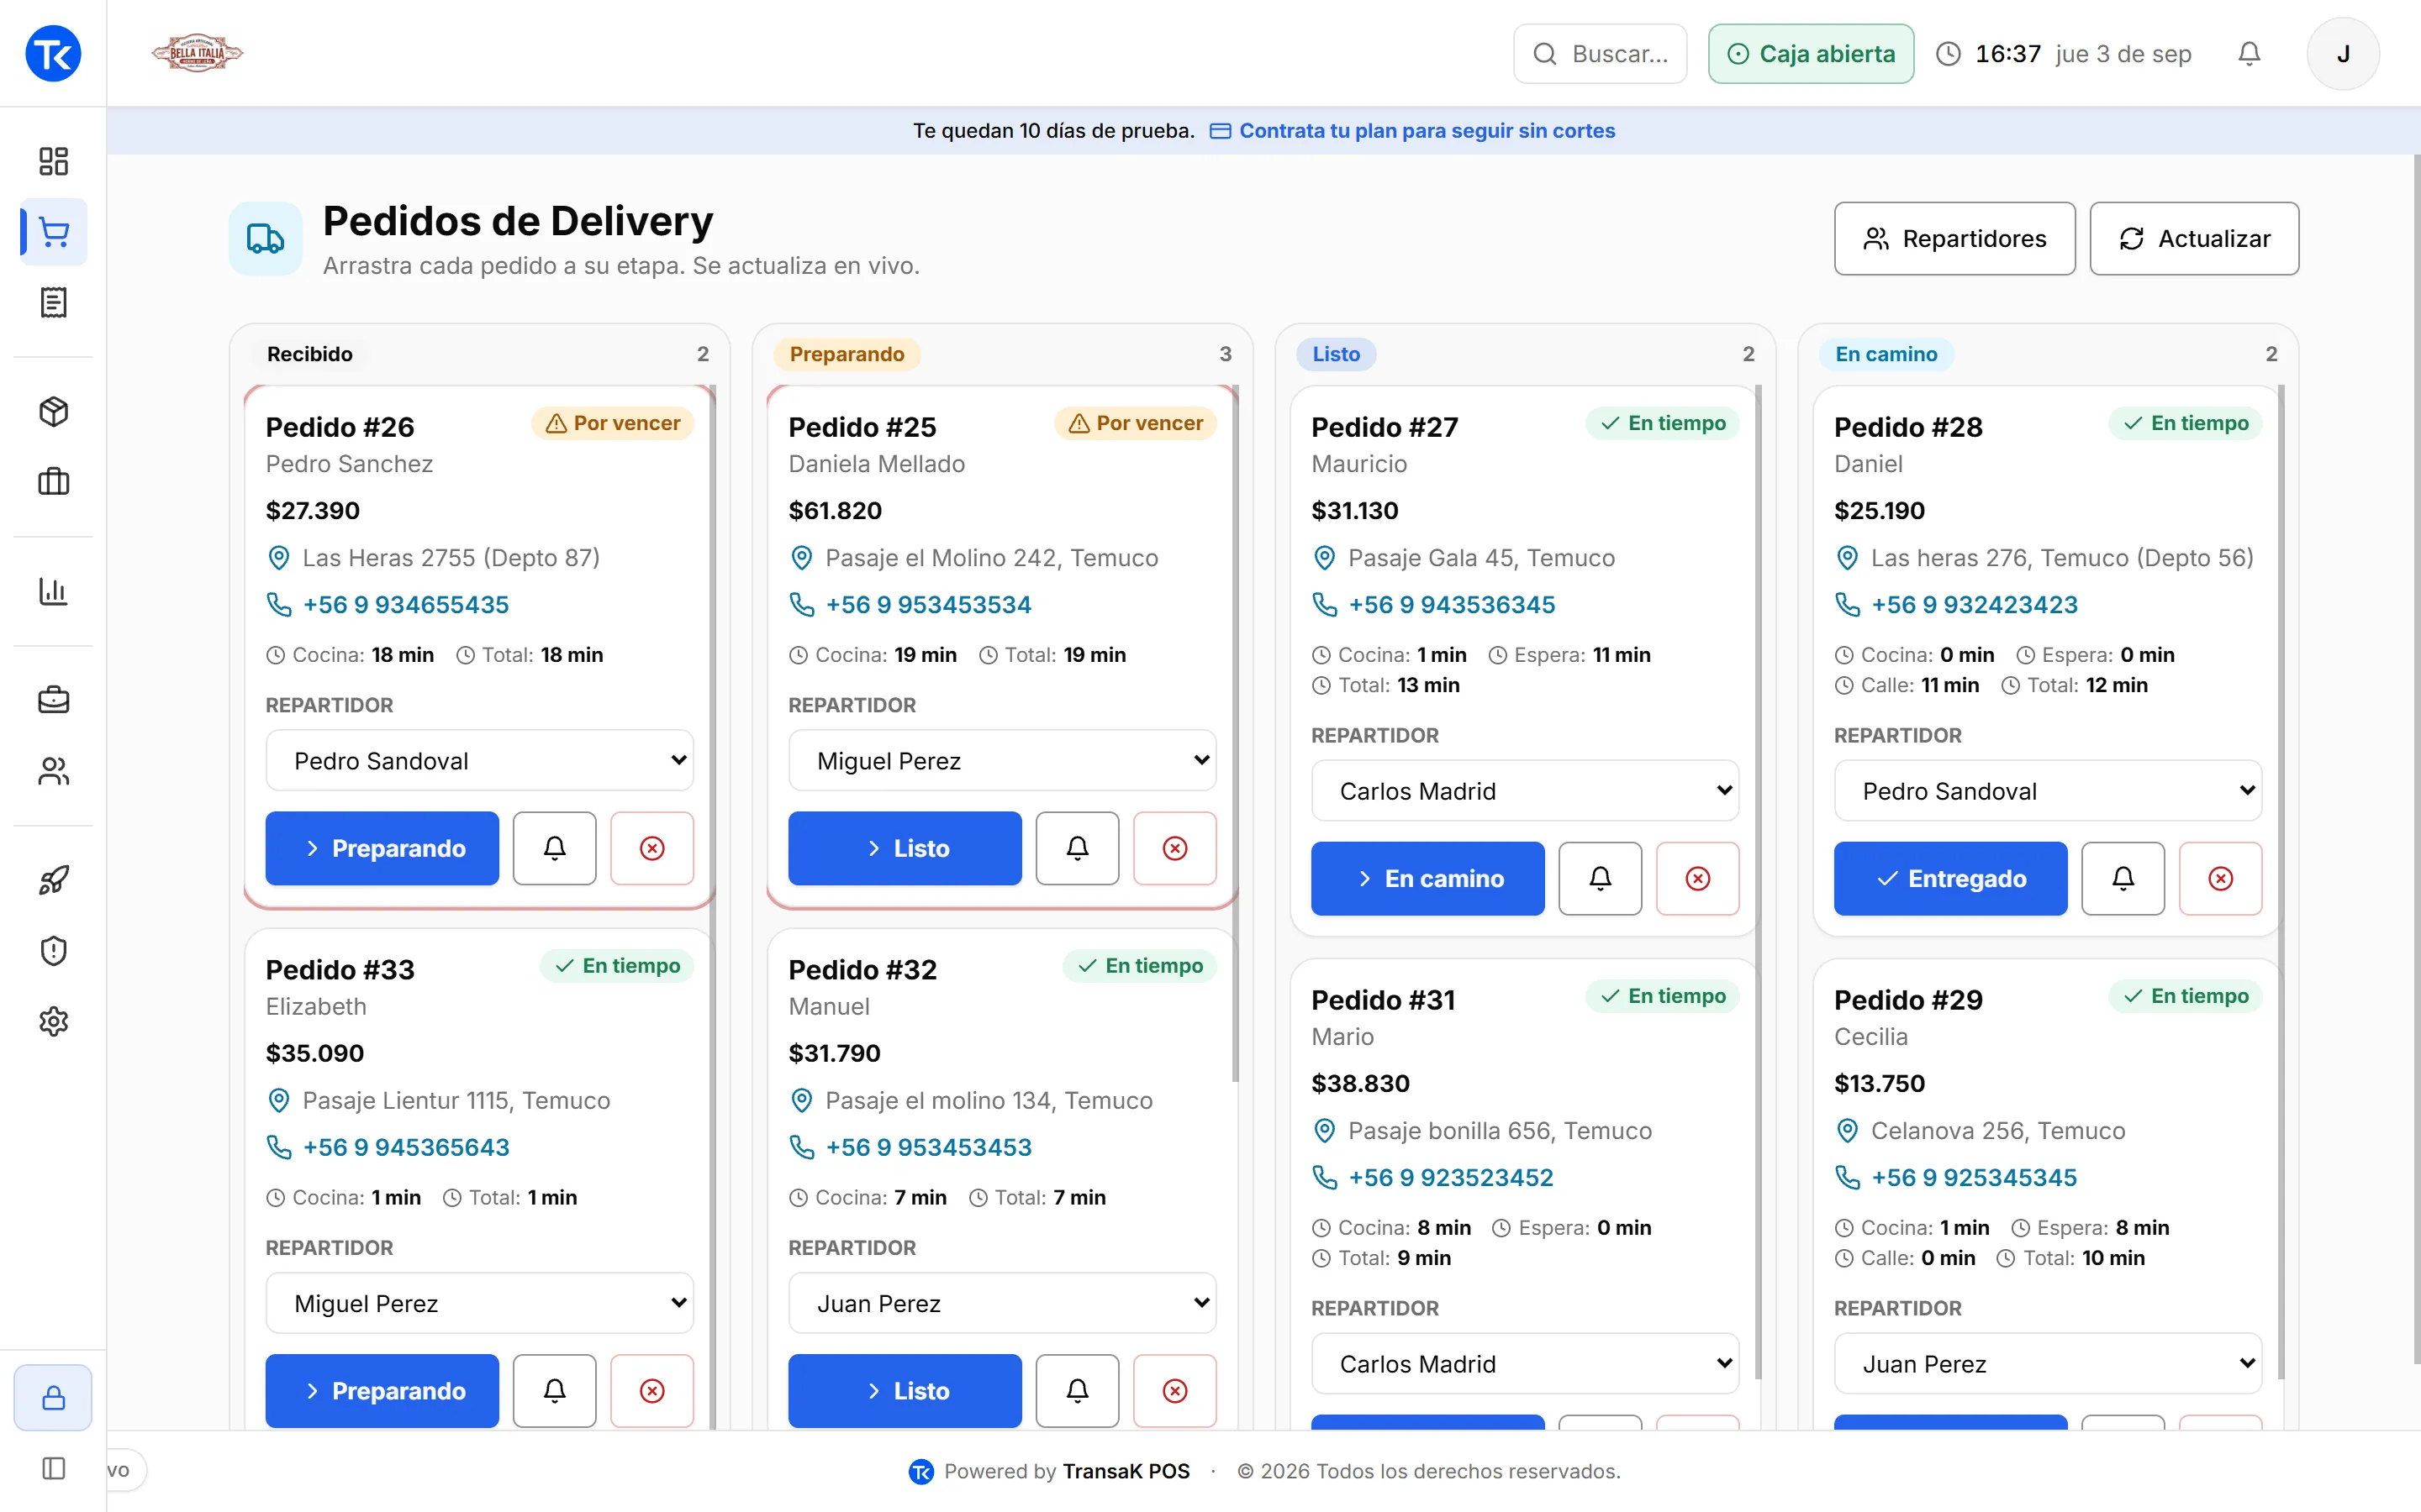Image resolution: width=2421 pixels, height=1512 pixels.
Task: Open the rocket icon in sidebar
Action: pyautogui.click(x=53, y=880)
